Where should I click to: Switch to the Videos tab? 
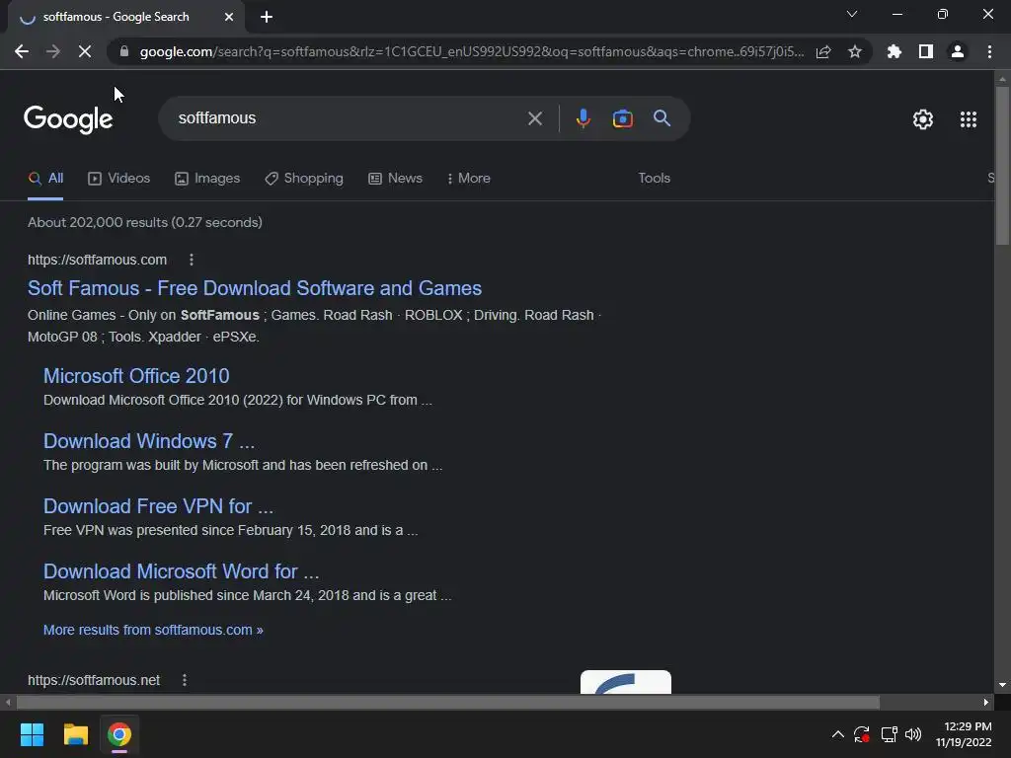tap(118, 179)
